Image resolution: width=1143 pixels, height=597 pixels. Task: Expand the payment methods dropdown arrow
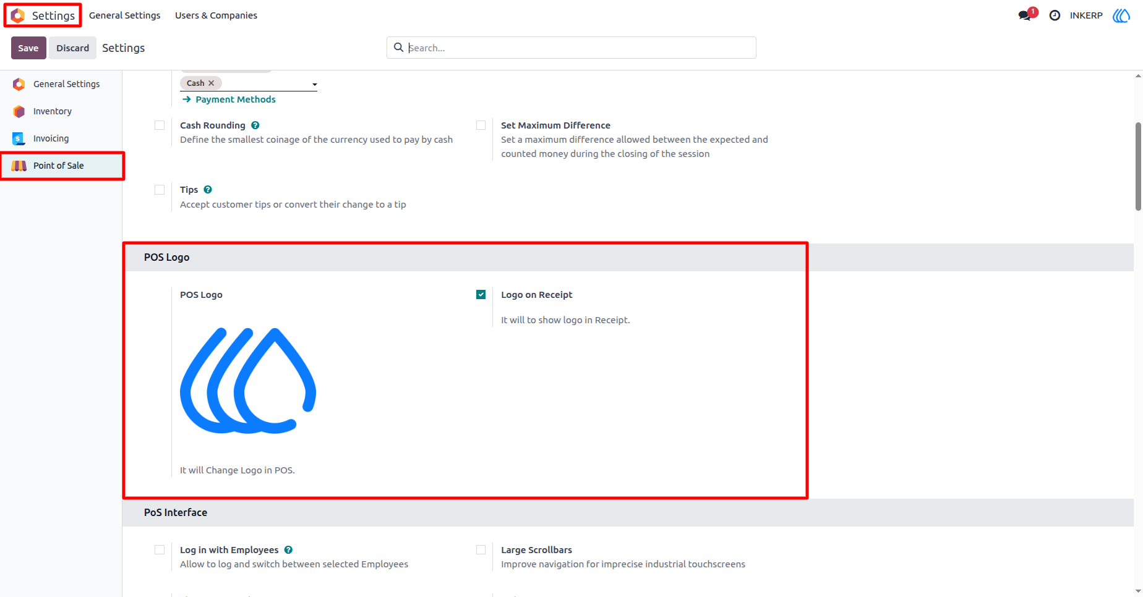click(314, 84)
